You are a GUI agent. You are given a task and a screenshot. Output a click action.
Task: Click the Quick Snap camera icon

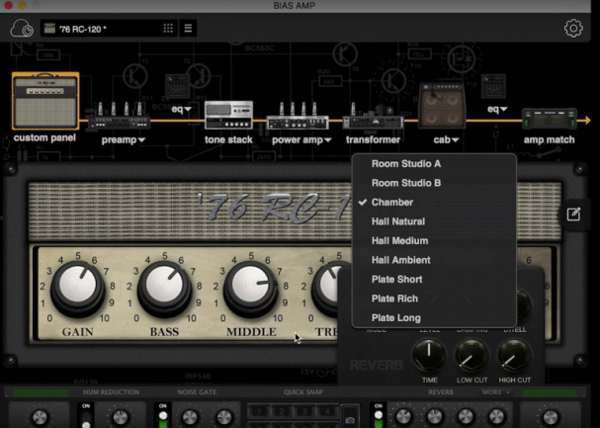(350, 419)
